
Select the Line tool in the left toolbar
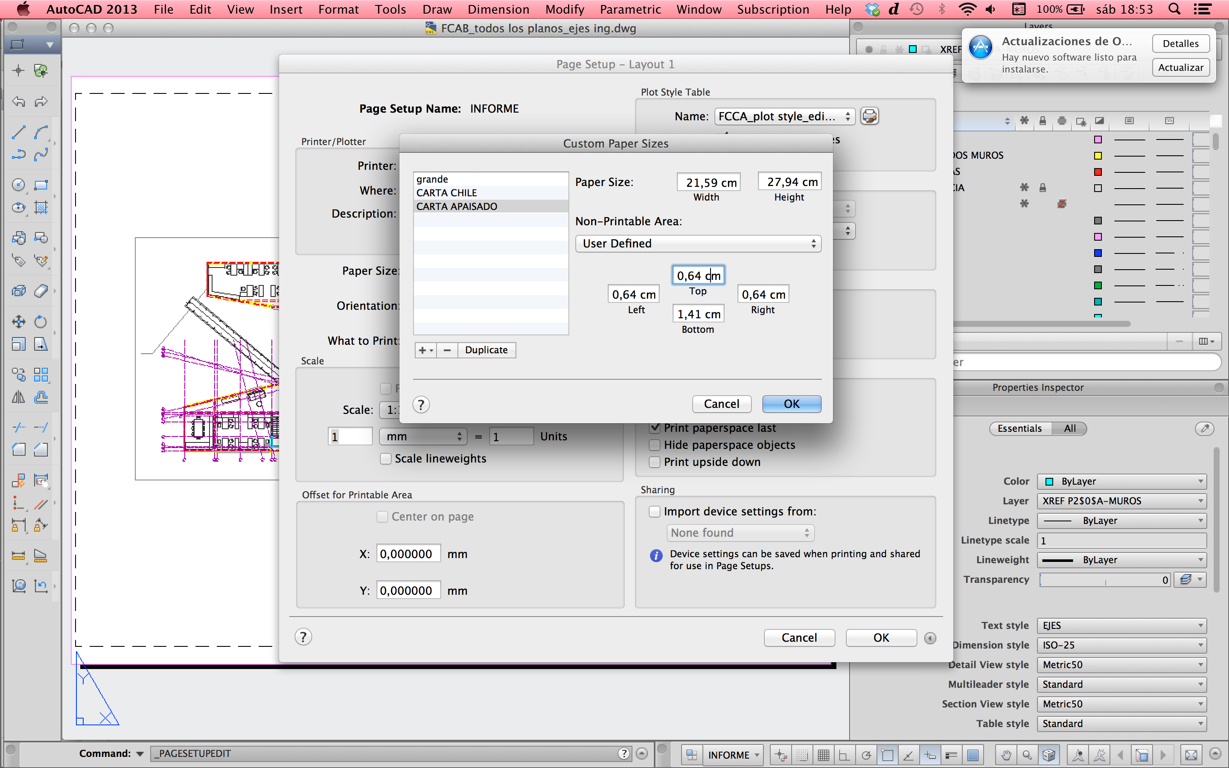click(x=18, y=131)
